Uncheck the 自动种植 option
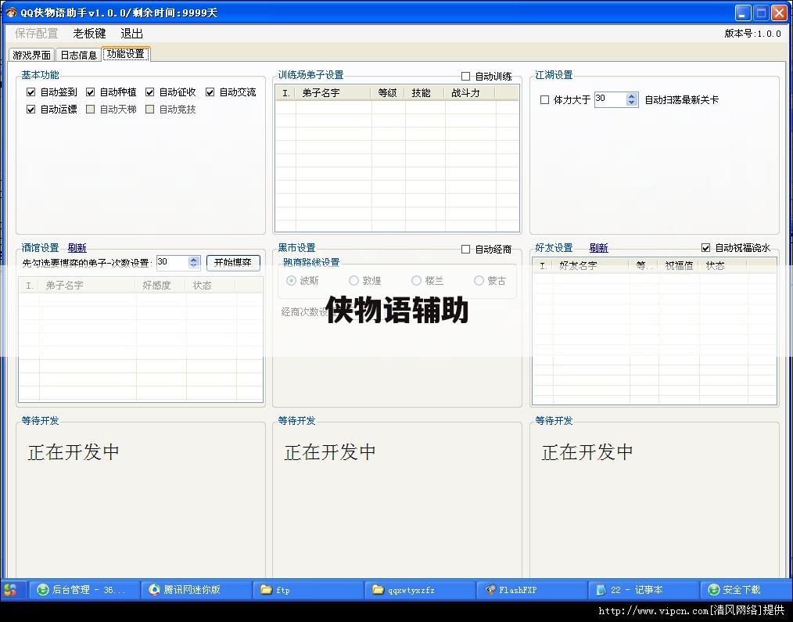 click(91, 92)
